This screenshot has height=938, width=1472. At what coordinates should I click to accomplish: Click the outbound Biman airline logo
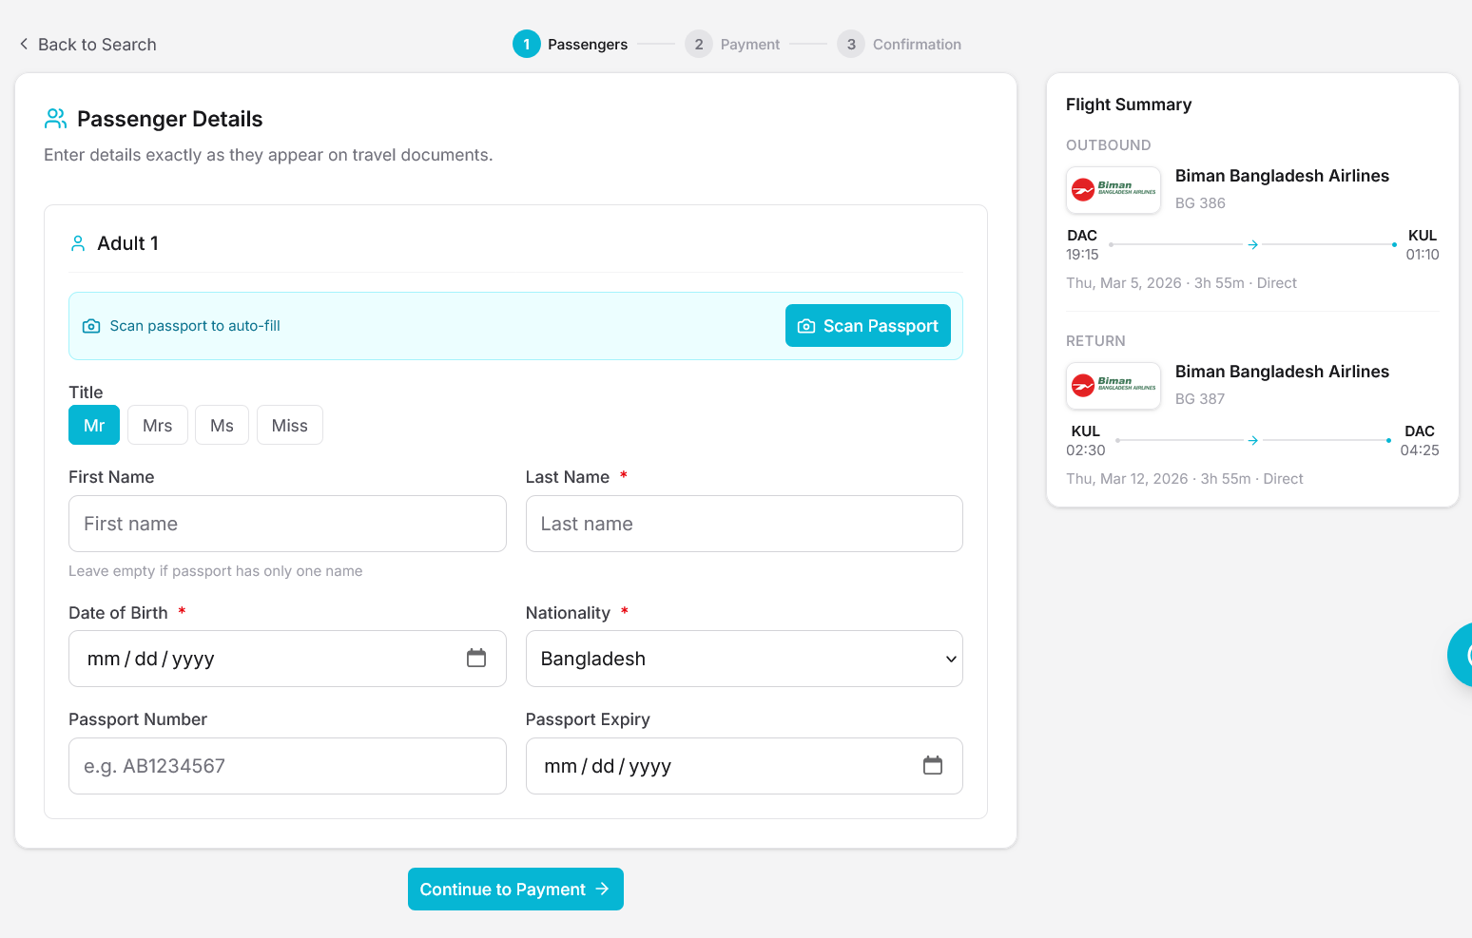pyautogui.click(x=1113, y=190)
